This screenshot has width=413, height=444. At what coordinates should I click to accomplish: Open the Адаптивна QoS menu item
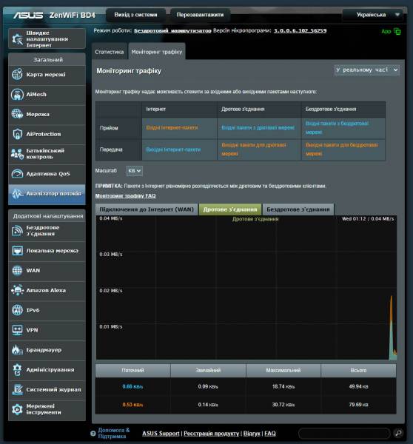[47, 174]
